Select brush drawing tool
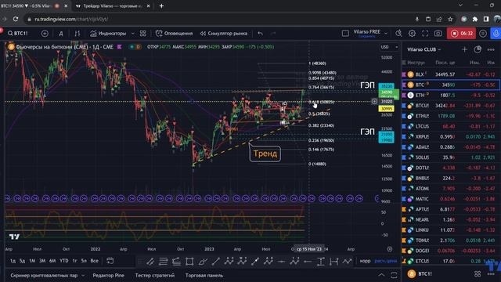501x282 pixels. (x=203, y=262)
